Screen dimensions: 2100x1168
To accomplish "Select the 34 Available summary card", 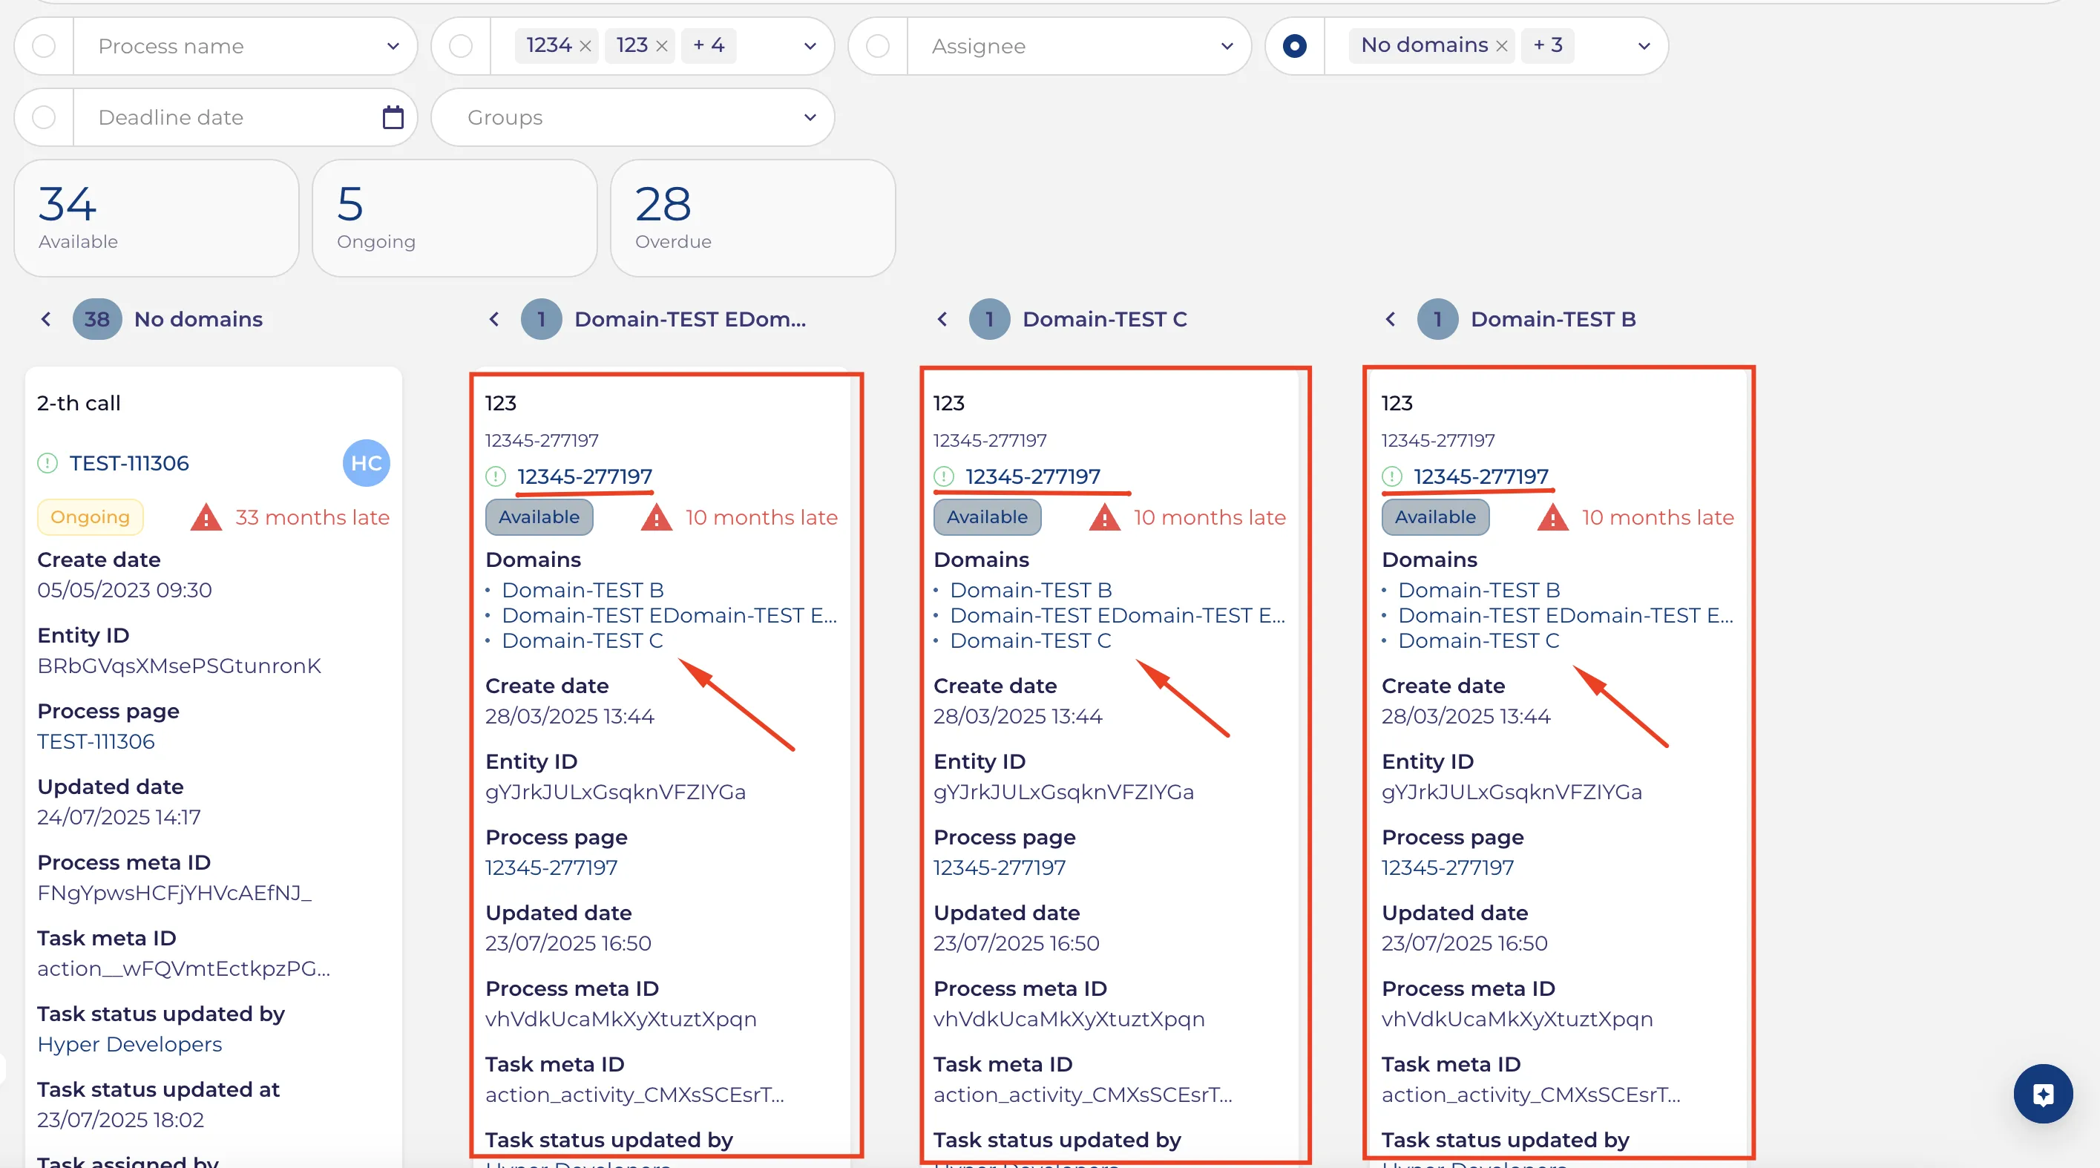I will click(157, 217).
